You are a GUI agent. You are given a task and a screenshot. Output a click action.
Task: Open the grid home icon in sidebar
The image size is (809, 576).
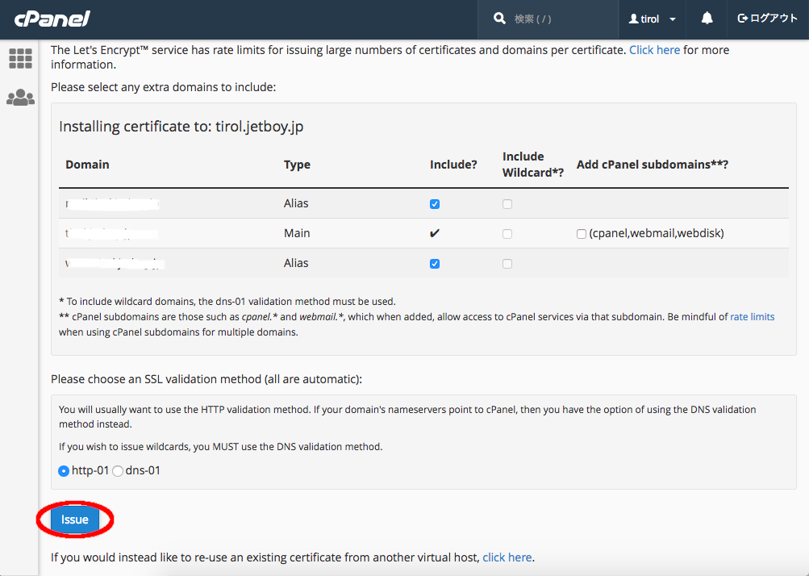click(x=20, y=58)
